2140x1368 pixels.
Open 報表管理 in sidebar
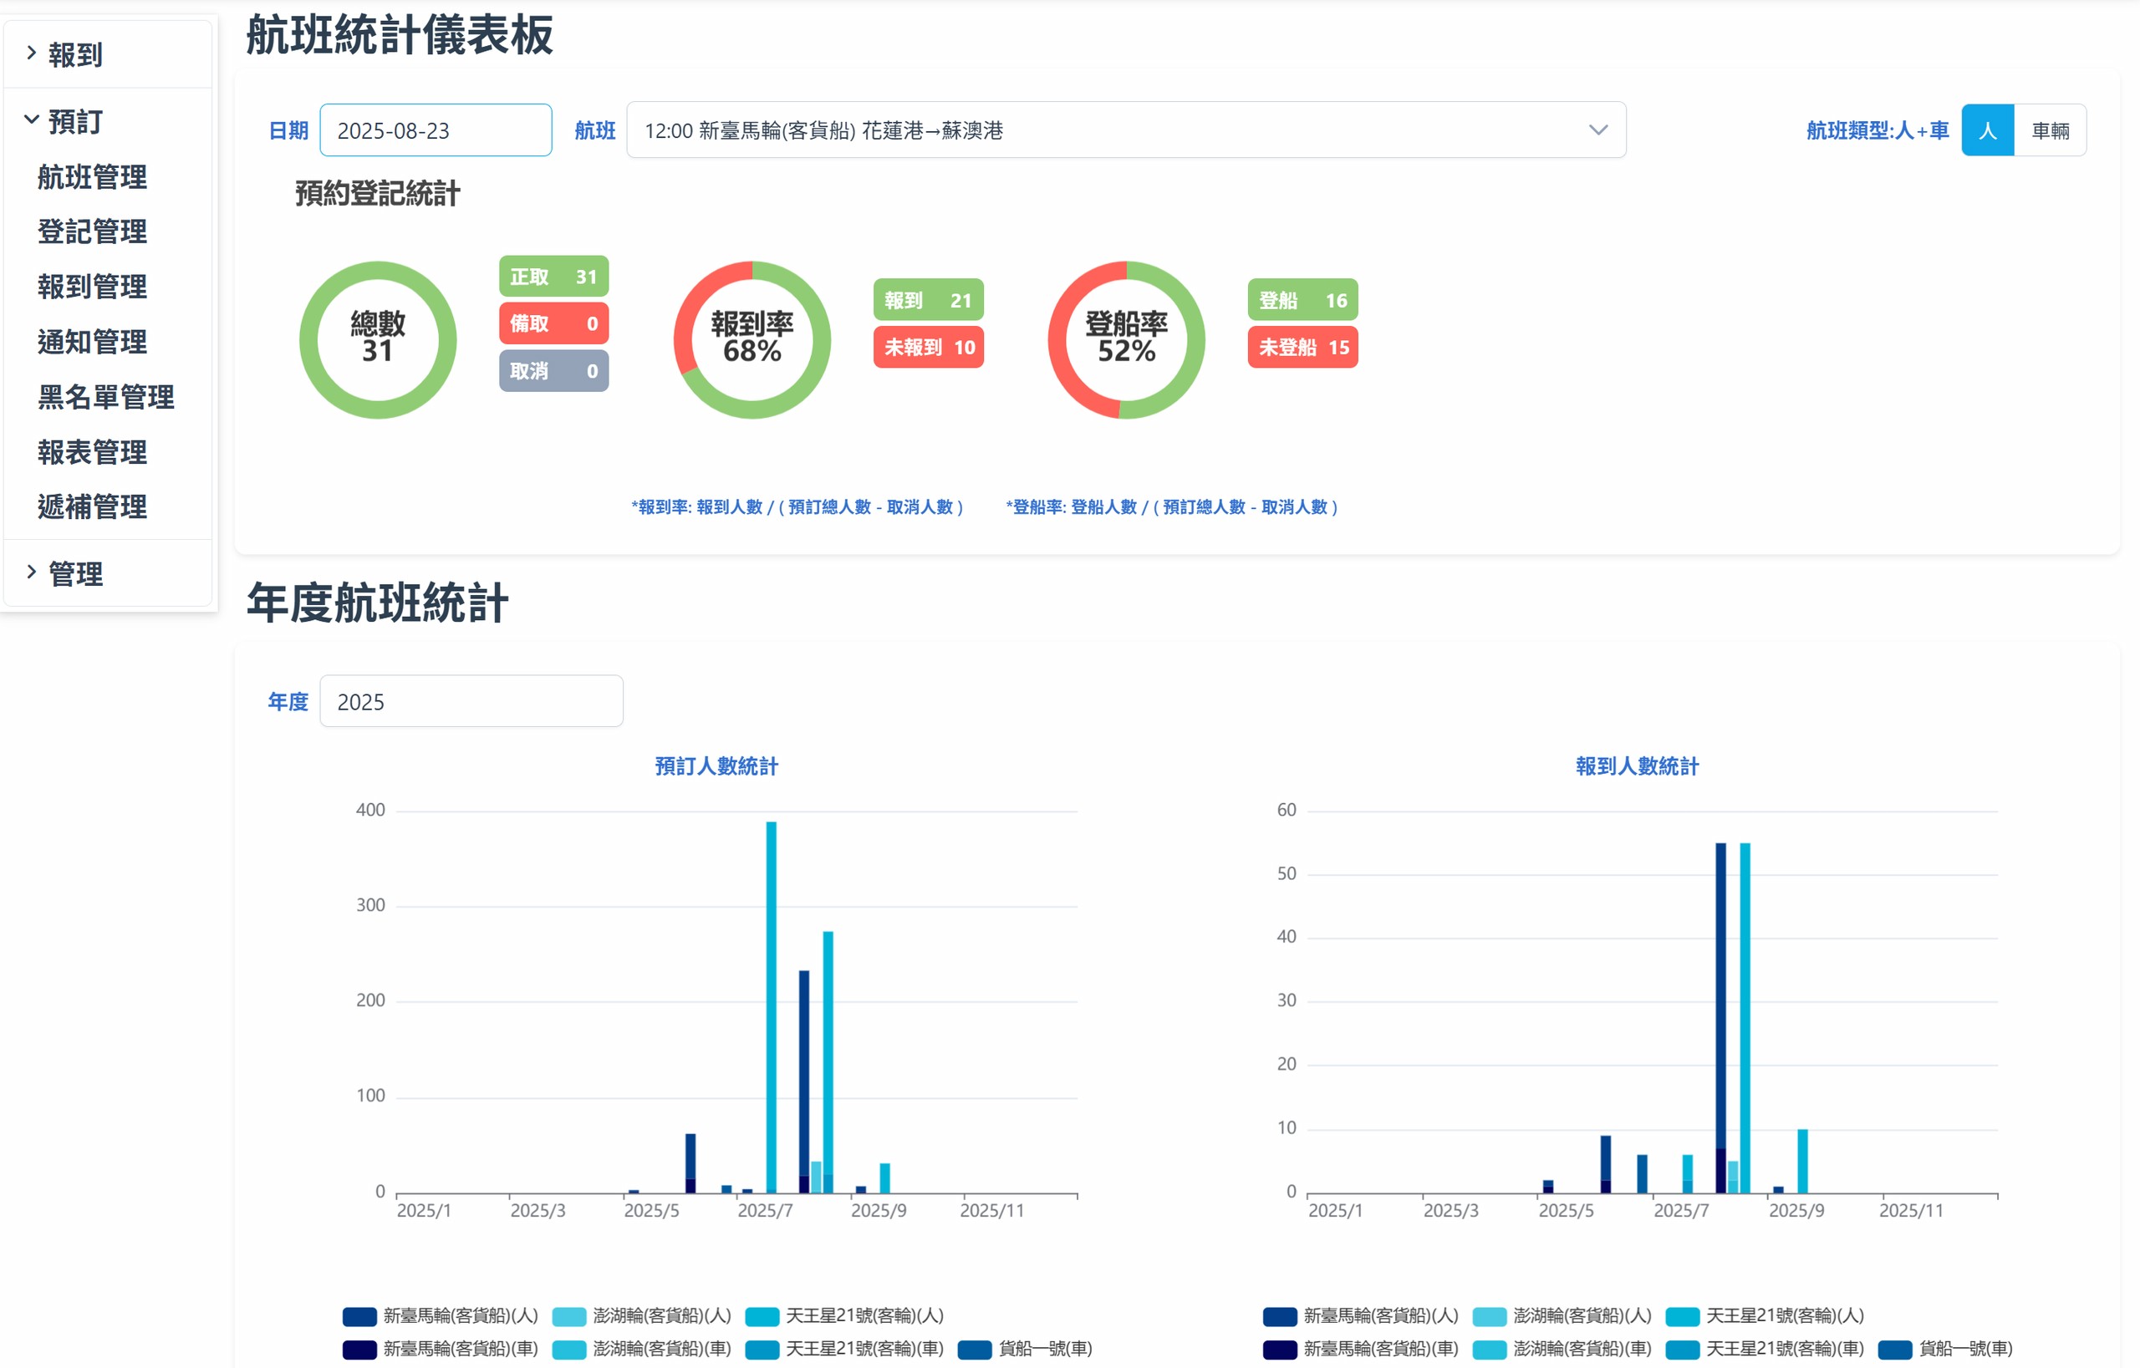click(x=93, y=452)
